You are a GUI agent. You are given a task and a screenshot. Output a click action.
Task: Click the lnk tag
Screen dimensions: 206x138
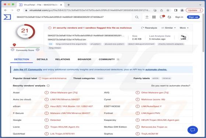(51, 44)
